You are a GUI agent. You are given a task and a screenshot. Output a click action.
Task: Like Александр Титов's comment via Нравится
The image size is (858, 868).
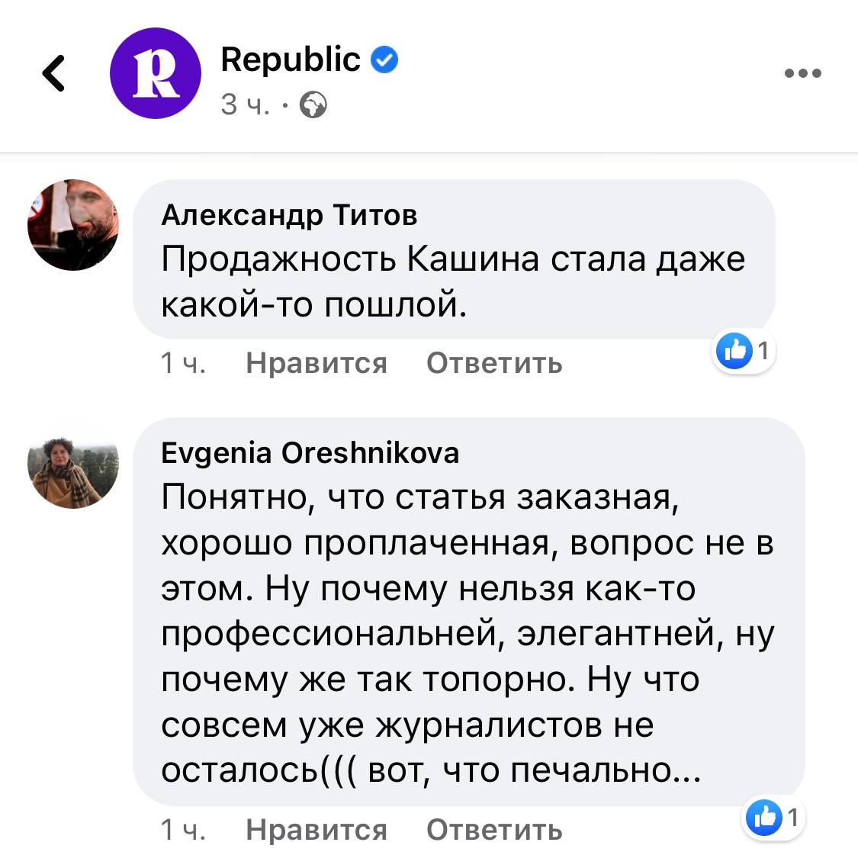[x=317, y=363]
